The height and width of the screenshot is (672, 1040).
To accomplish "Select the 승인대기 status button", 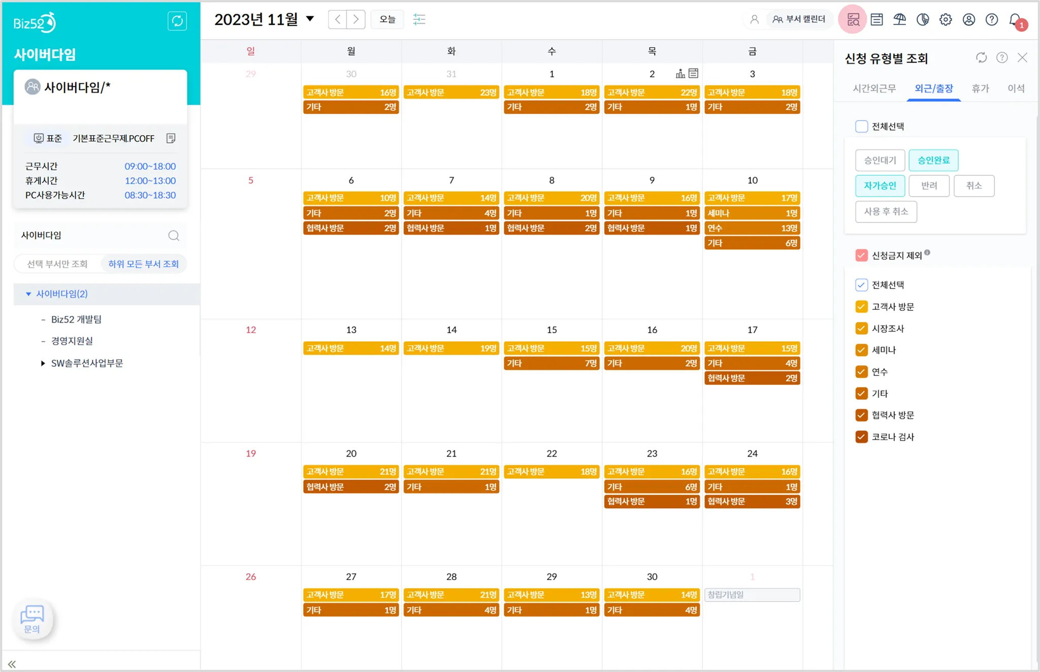I will click(880, 160).
